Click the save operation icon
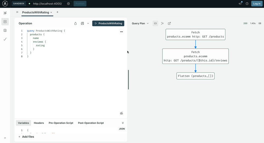264x143 pixels. click(x=82, y=23)
